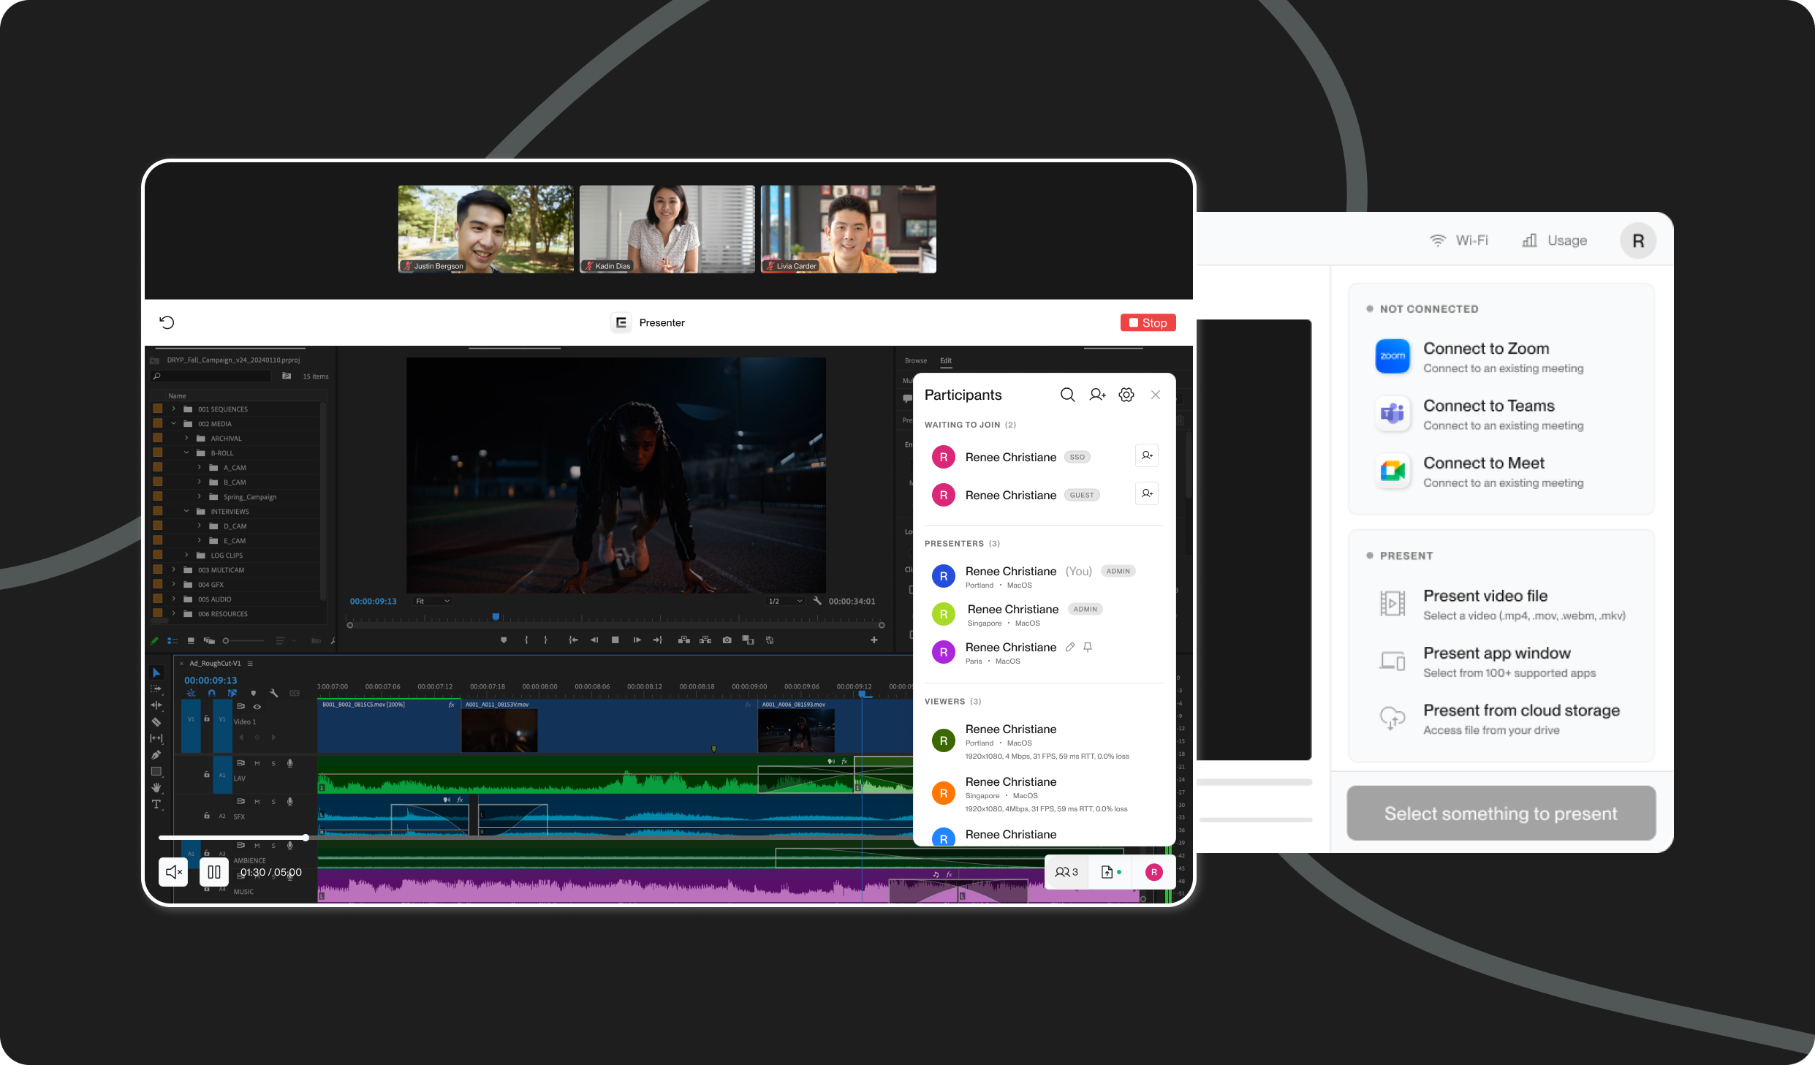Screen dimensions: 1815x1065
Task: Open the file share icon in the bottom bar
Action: (x=1108, y=872)
